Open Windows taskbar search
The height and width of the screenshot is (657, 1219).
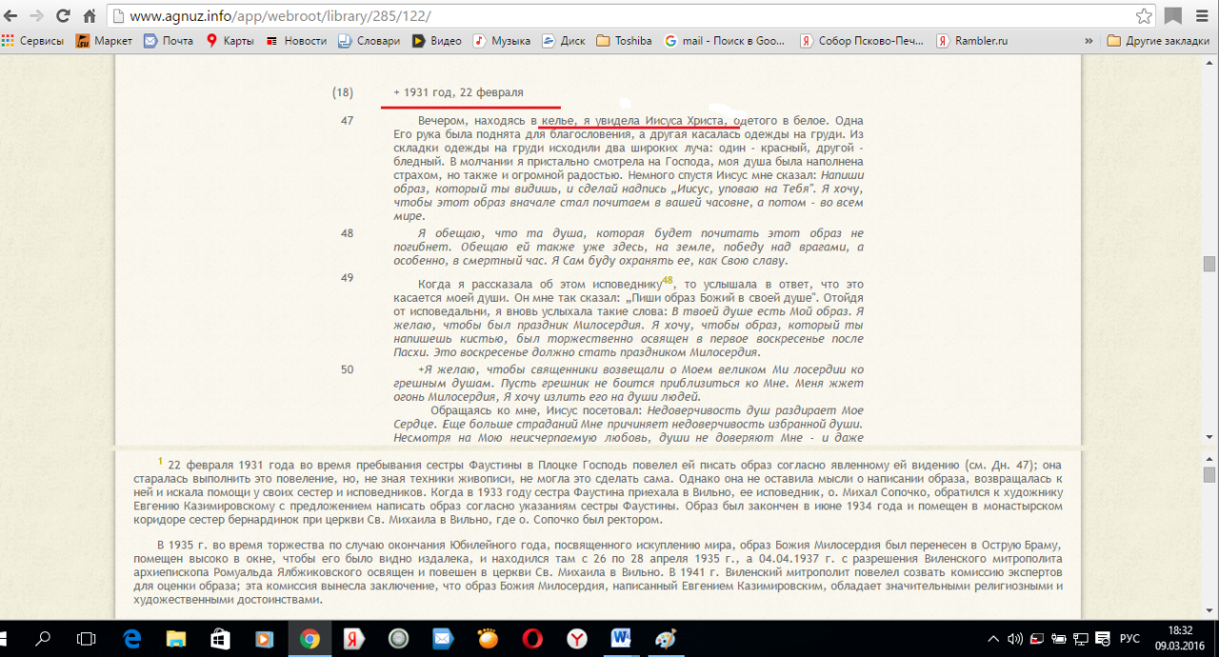(45, 639)
